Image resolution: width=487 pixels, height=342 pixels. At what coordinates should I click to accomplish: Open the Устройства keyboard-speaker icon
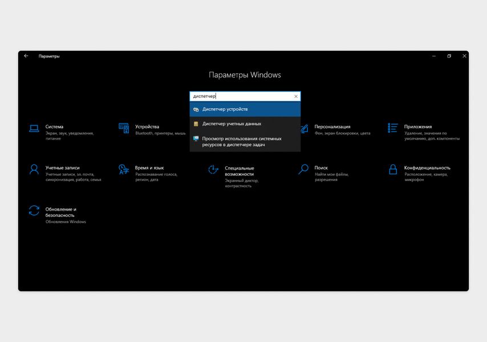pyautogui.click(x=124, y=127)
